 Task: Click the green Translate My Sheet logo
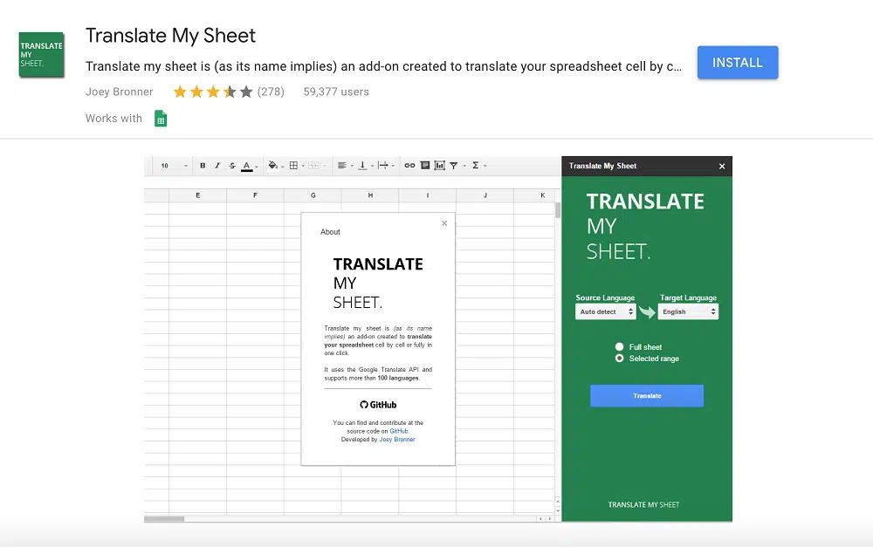[41, 55]
